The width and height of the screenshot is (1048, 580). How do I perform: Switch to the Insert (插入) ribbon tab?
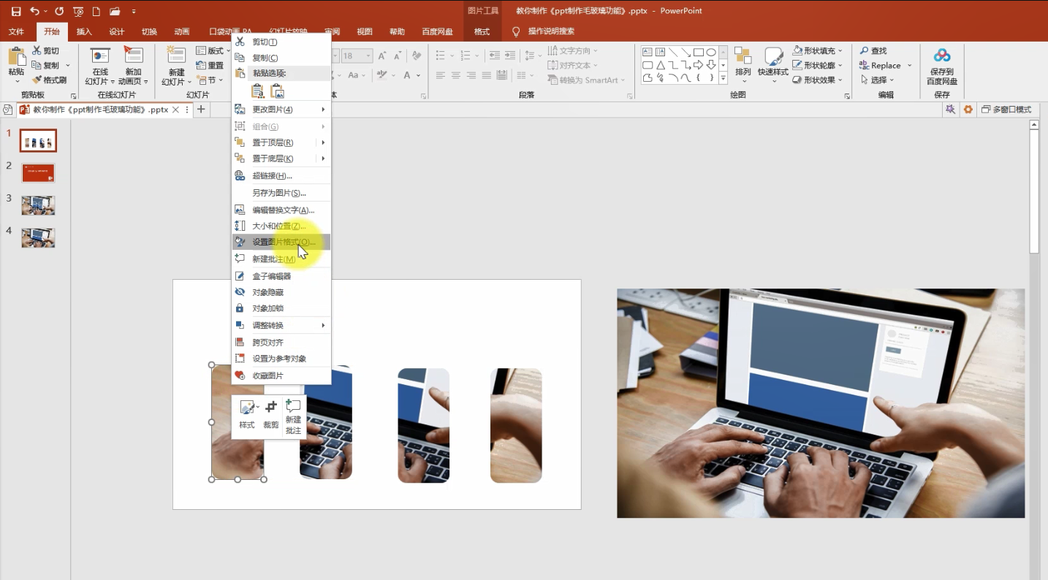tap(85, 31)
